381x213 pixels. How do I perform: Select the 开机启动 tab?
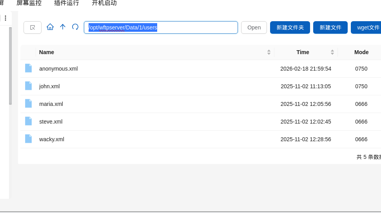click(104, 3)
